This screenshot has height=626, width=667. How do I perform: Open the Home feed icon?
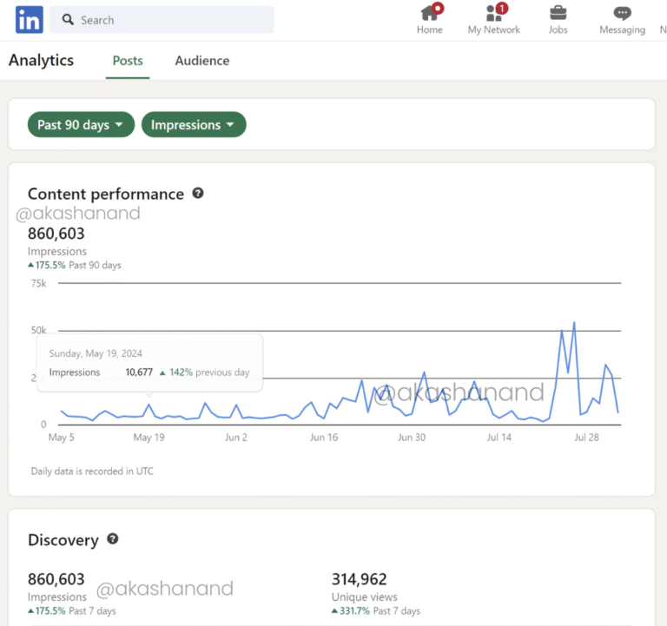(x=429, y=13)
